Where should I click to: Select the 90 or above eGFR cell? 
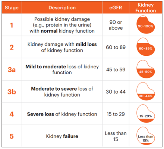coord(116,25)
